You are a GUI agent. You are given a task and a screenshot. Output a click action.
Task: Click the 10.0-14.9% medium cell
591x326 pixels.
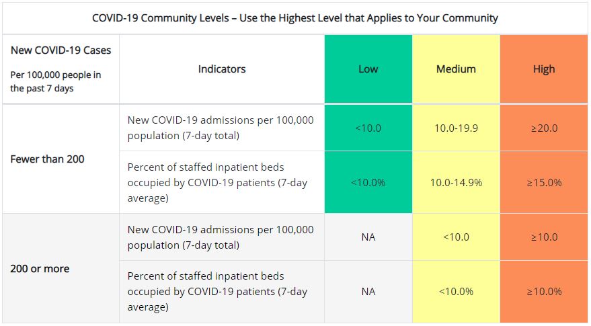[x=456, y=182]
